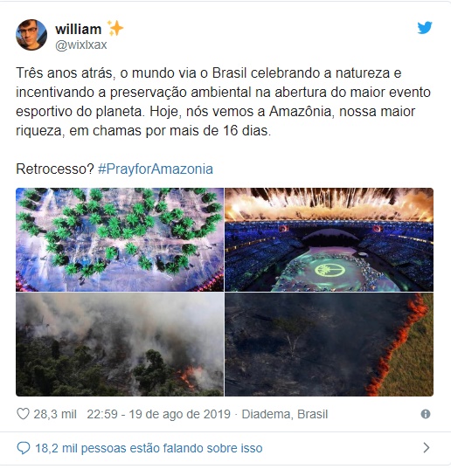Image resolution: width=451 pixels, height=469 pixels.
Task: View the stadium fireworks photo
Action: tap(329, 239)
